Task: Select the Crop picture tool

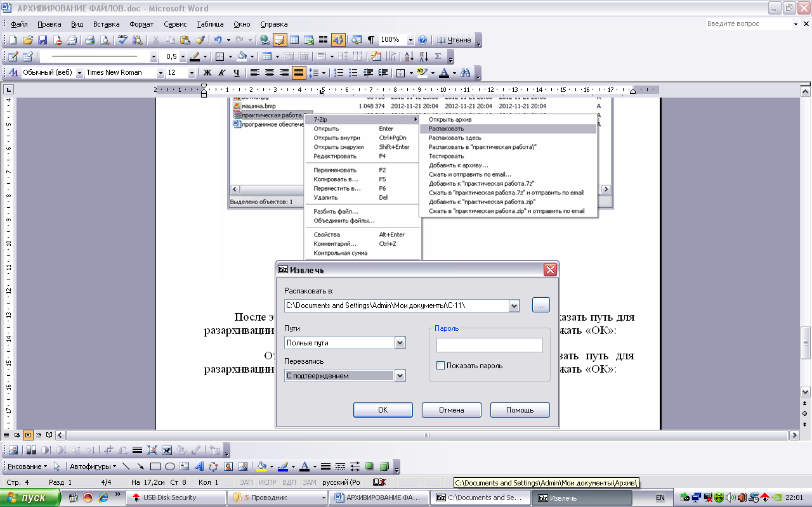Action: point(108,451)
